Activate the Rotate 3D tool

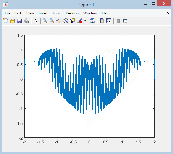tap(66, 21)
